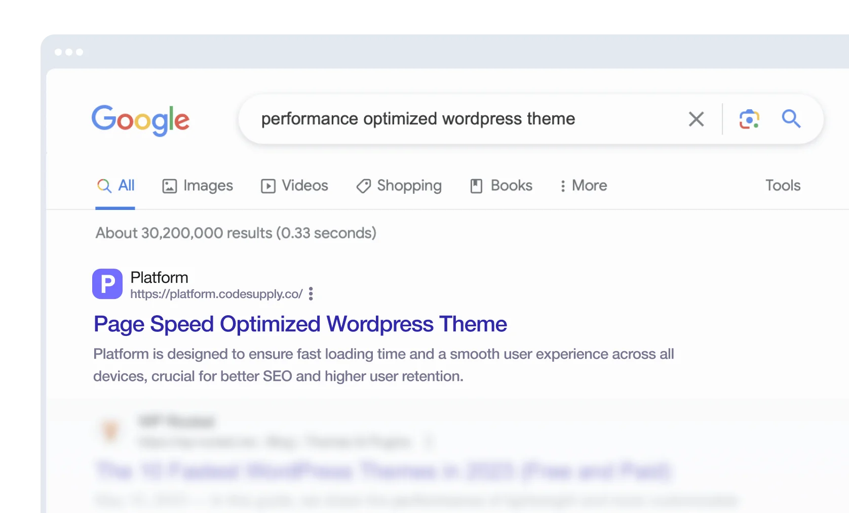Viewport: 849px width, 513px height.
Task: Click the blue magnifier search button
Action: point(791,119)
